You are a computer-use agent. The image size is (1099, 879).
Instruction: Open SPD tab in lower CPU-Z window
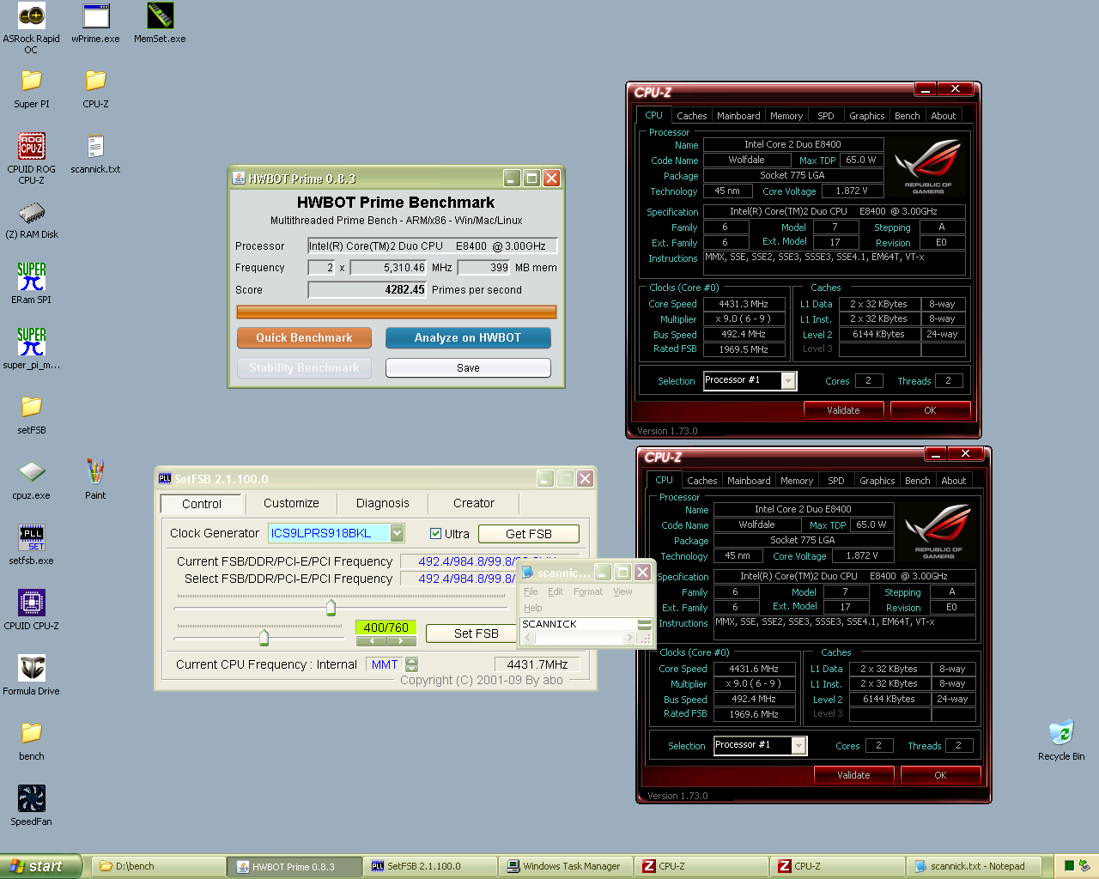click(835, 481)
